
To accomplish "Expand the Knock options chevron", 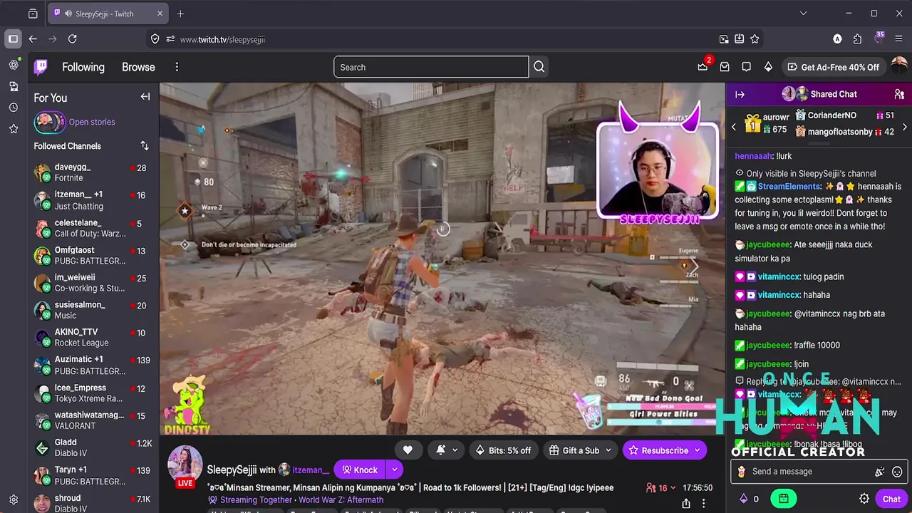I will [394, 470].
